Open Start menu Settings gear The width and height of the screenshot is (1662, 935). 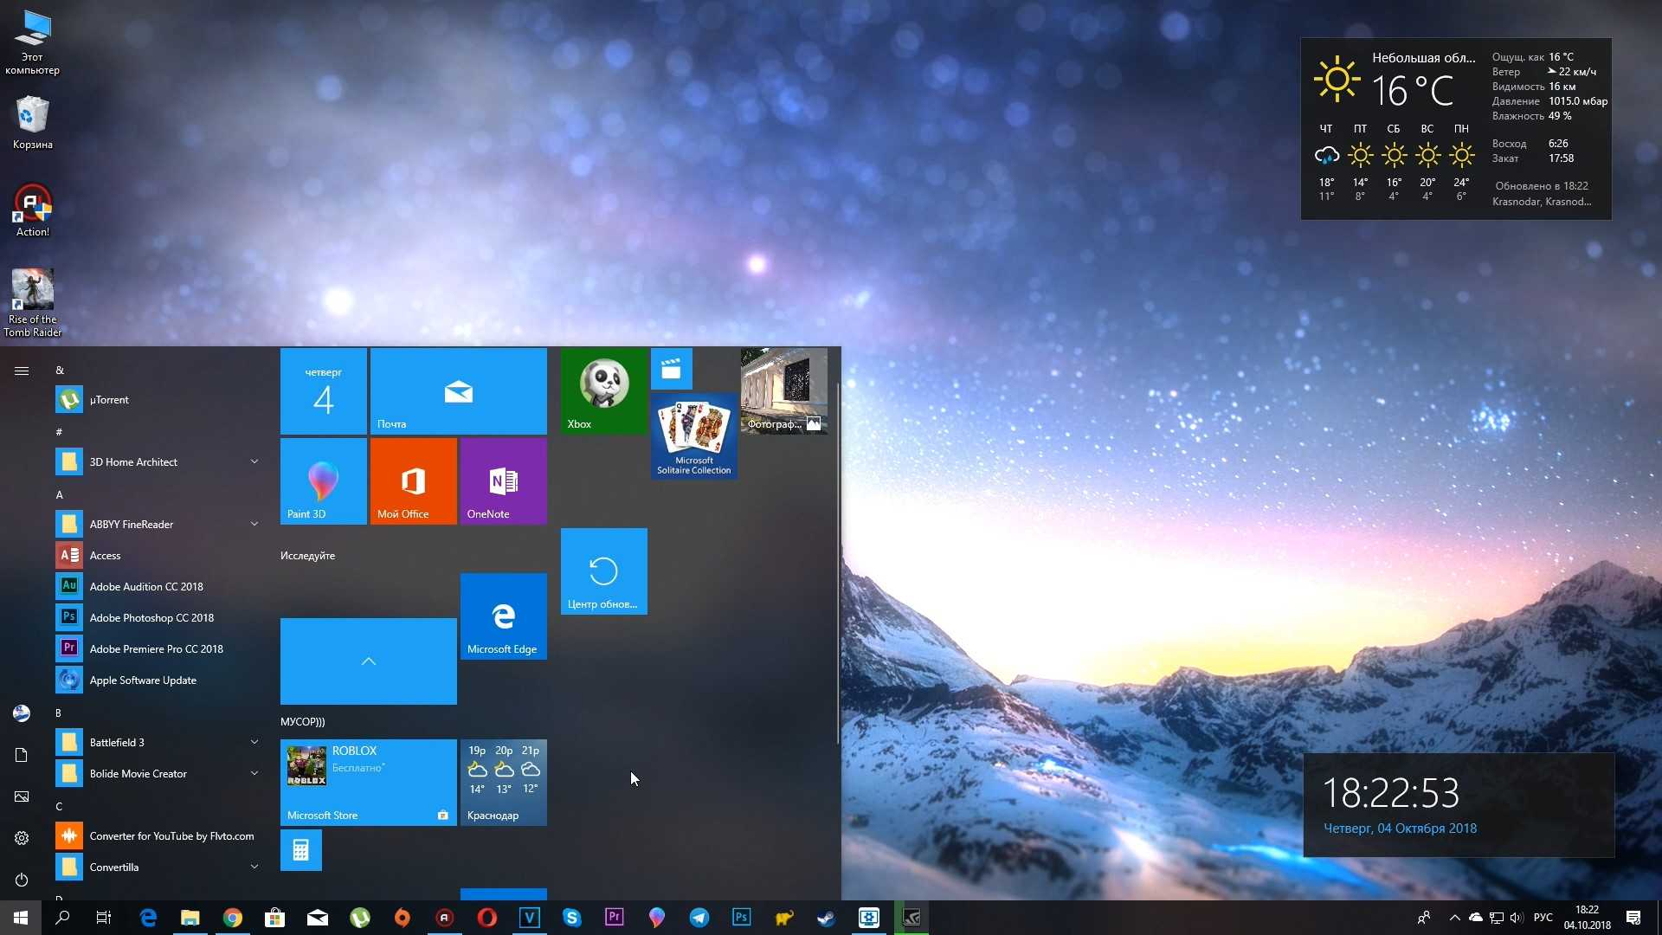(x=22, y=838)
